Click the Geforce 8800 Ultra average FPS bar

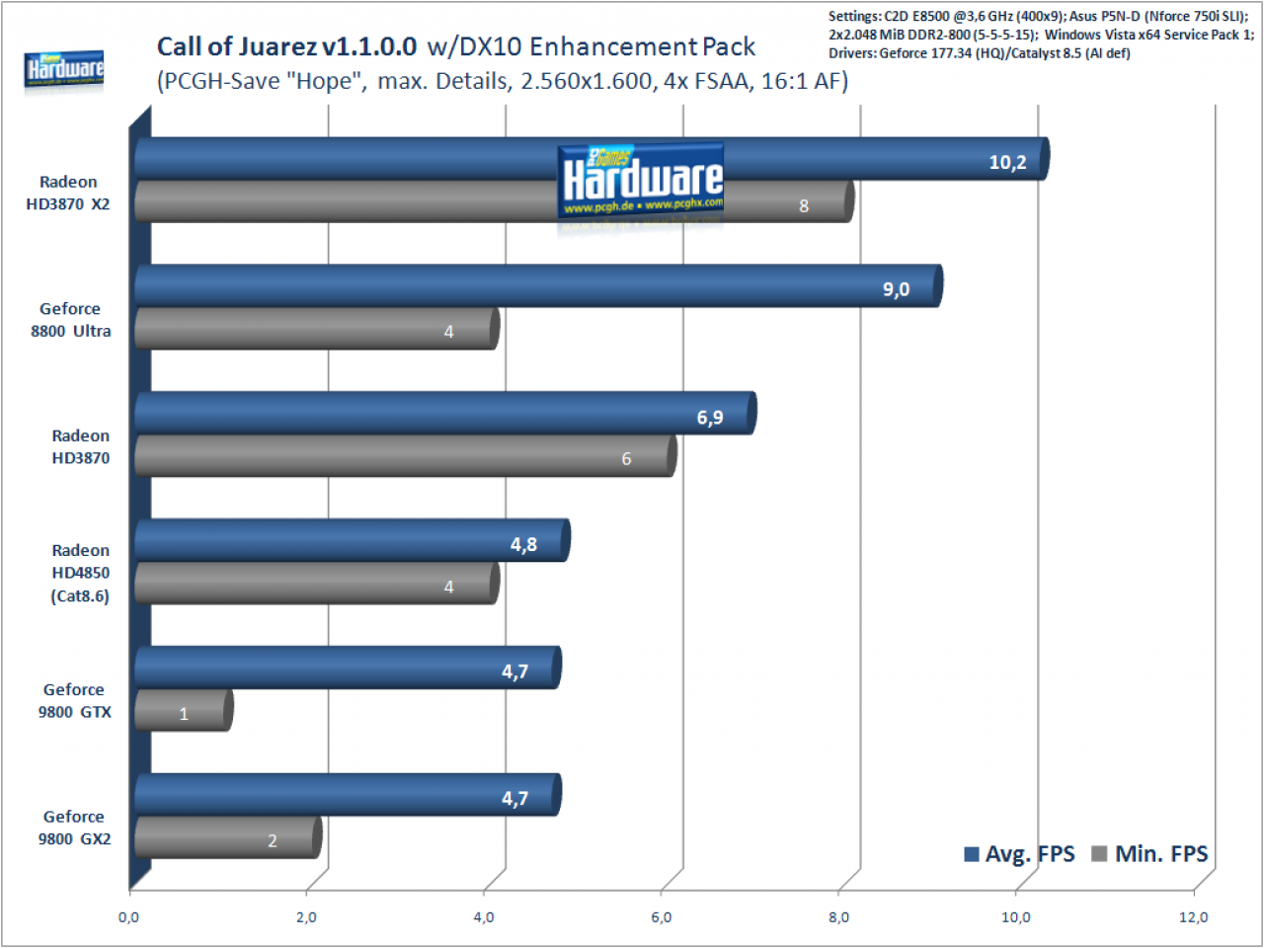tap(538, 286)
